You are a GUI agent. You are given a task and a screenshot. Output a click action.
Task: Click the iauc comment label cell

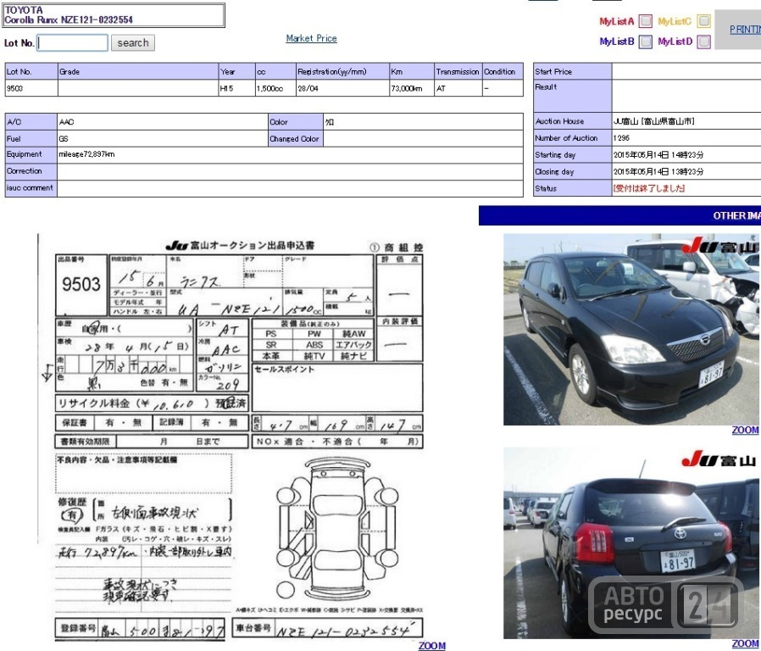point(31,188)
